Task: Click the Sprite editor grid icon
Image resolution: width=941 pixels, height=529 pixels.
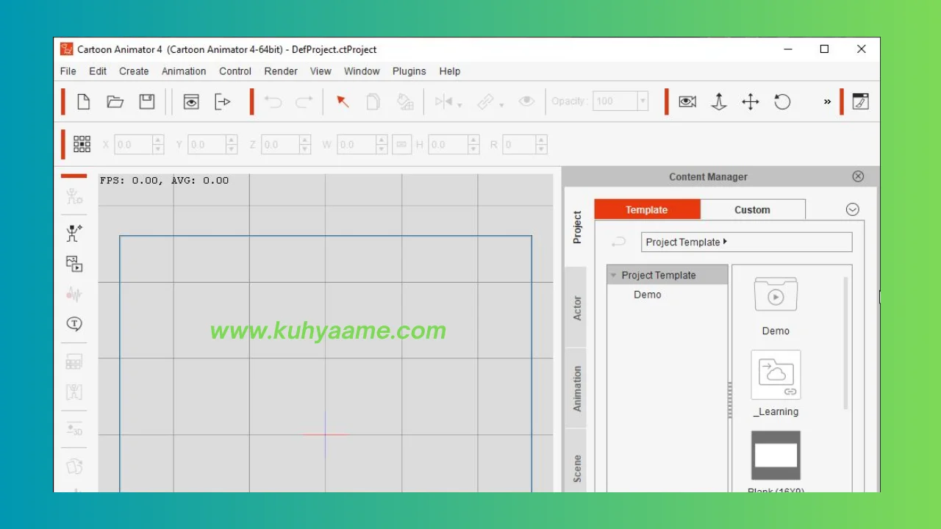Action: point(74,361)
